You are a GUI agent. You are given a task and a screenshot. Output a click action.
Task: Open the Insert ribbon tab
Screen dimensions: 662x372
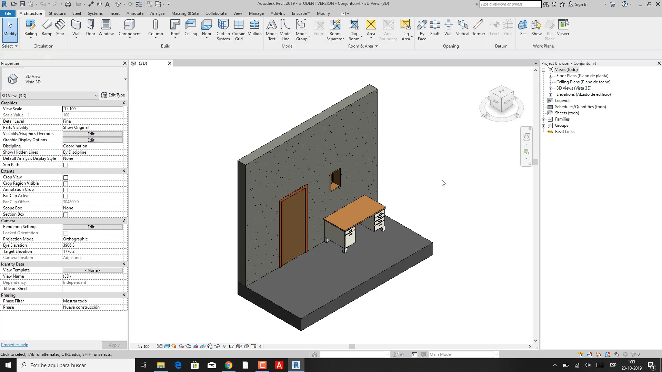[114, 13]
